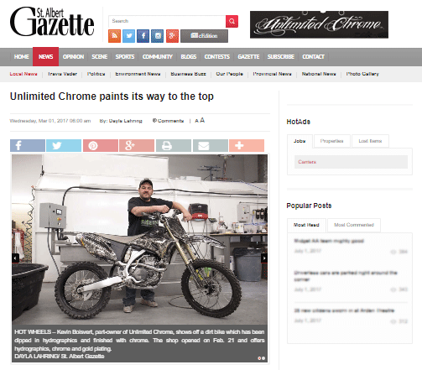
Task: Open more sharing options plus icon
Action: [247, 145]
